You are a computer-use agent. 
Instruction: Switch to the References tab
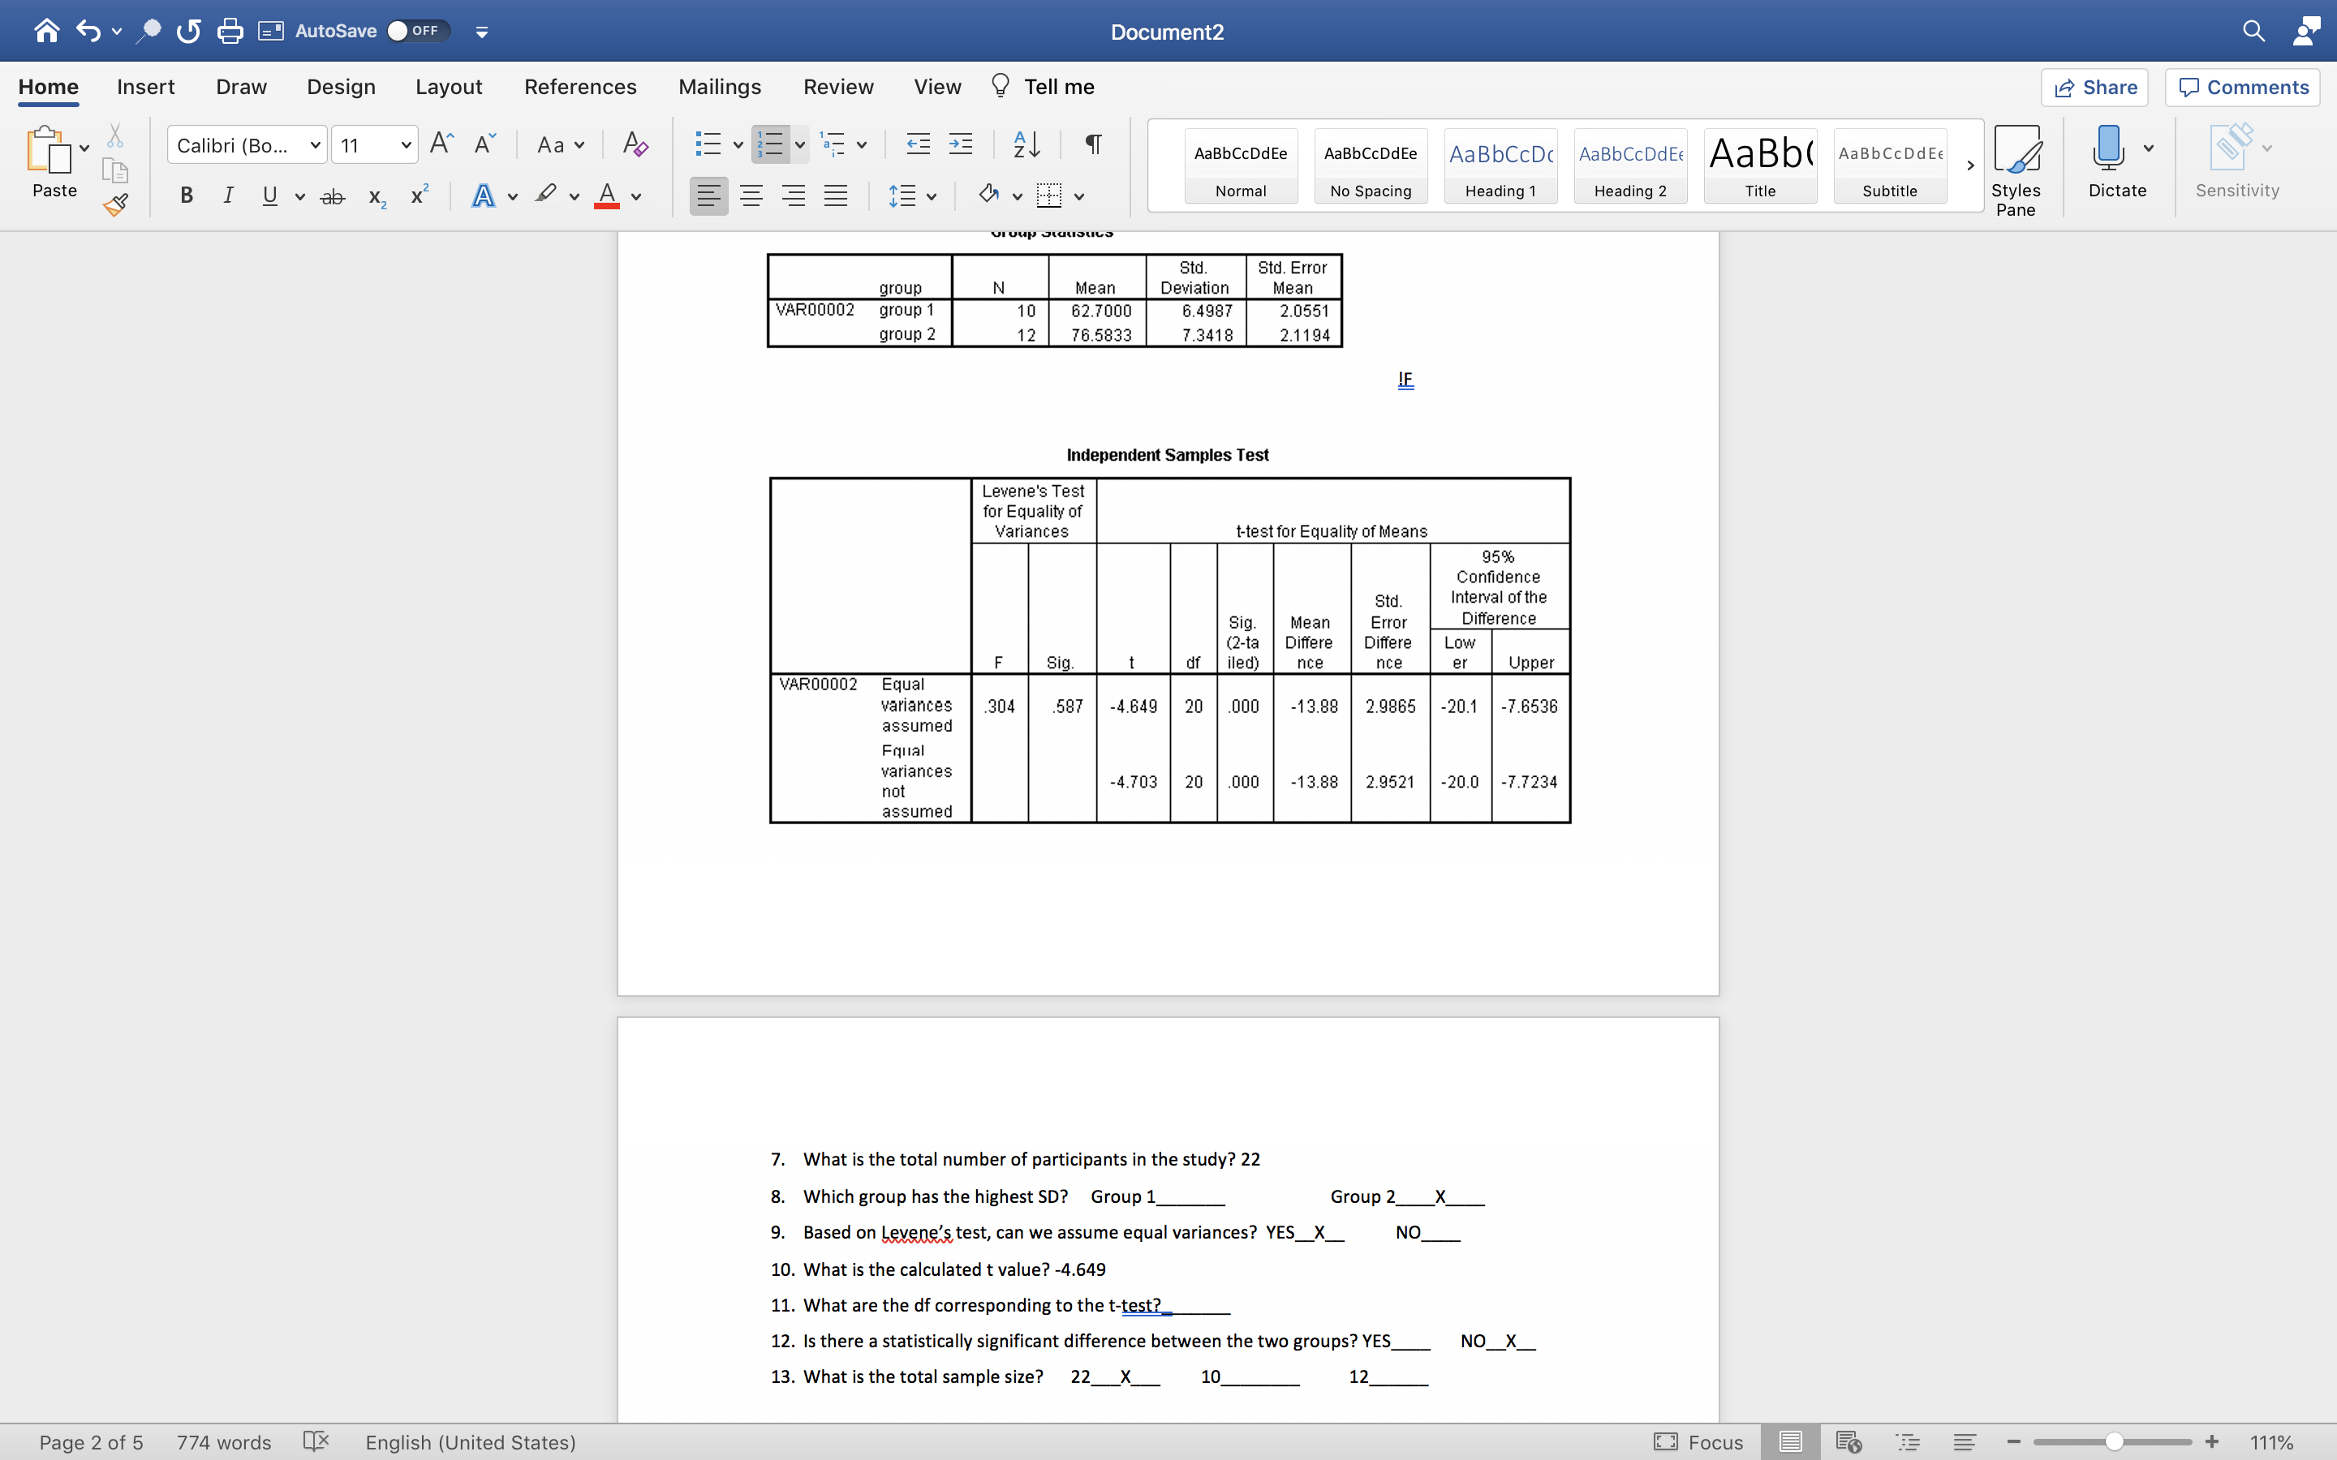click(579, 86)
